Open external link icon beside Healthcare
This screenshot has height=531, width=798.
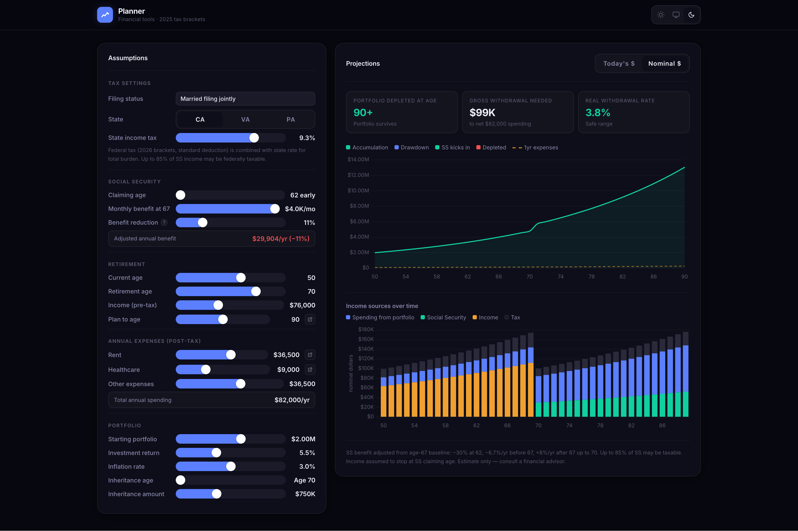(310, 369)
